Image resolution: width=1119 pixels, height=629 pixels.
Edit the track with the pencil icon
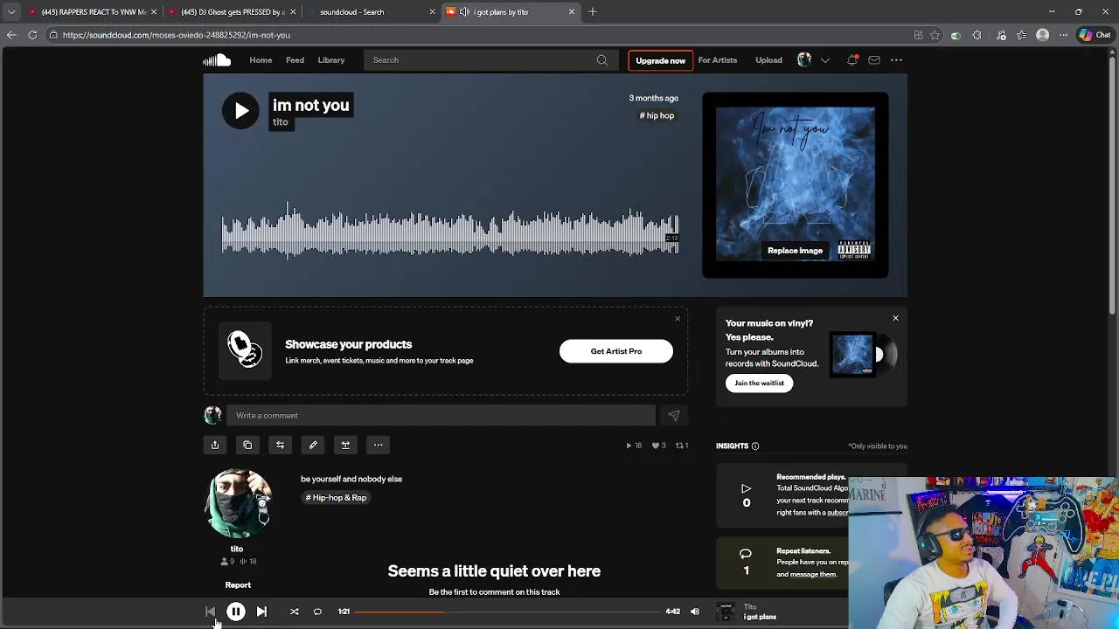pos(313,446)
